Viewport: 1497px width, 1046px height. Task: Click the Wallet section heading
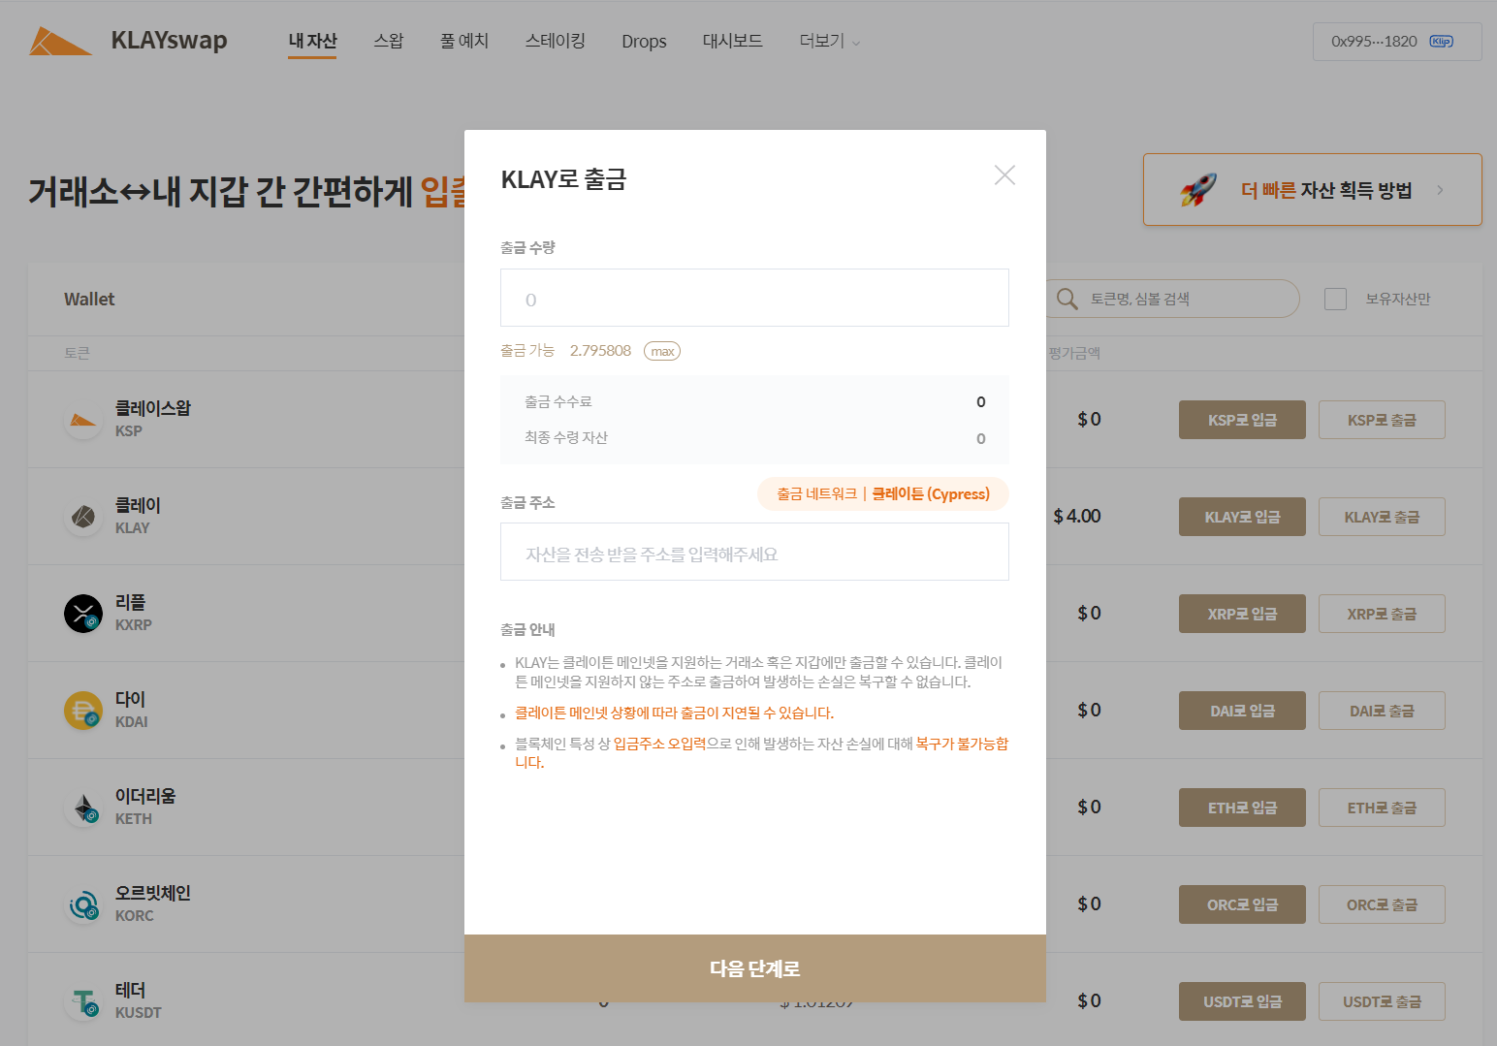point(89,300)
